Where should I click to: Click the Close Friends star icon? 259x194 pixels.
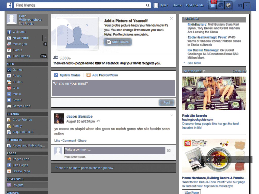click(x=9, y=120)
